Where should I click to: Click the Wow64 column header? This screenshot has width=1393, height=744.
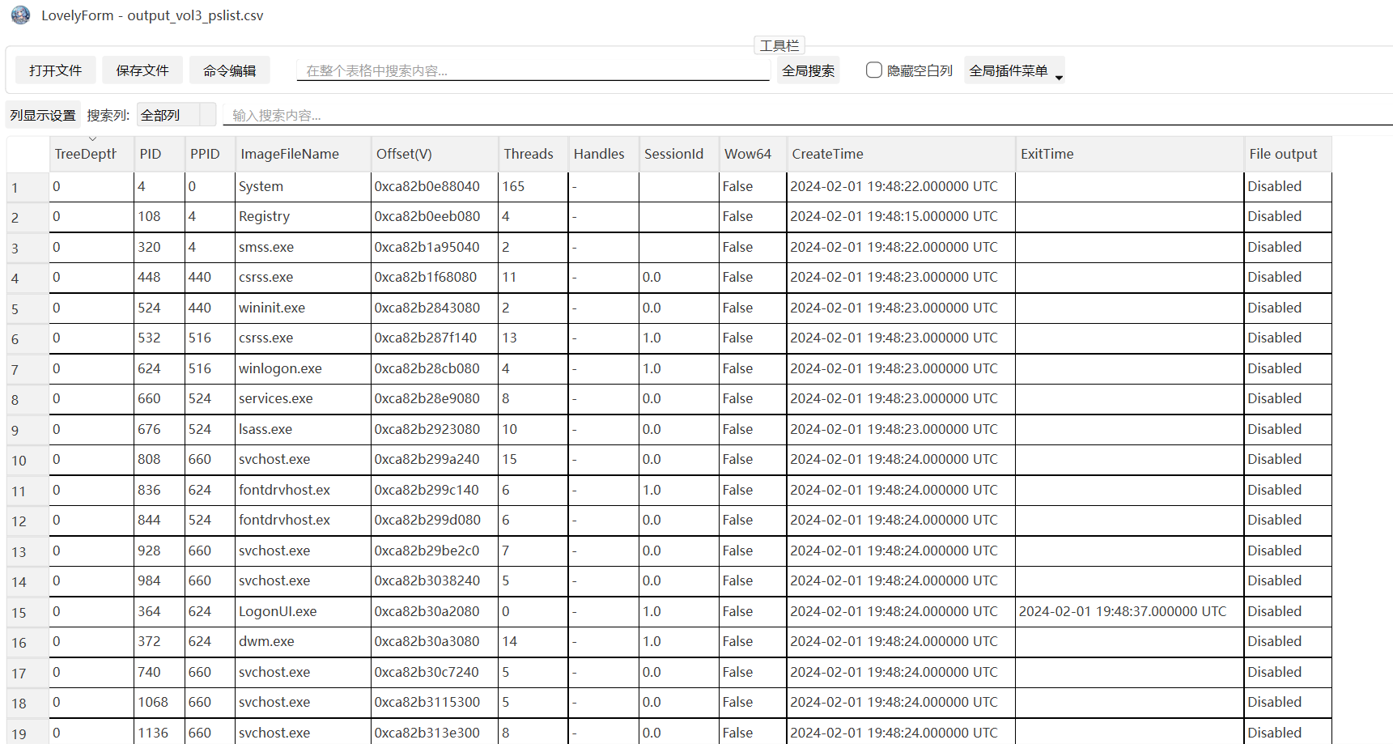[x=753, y=154]
